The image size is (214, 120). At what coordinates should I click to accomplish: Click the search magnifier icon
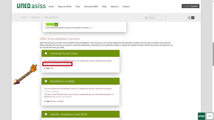click(146, 18)
